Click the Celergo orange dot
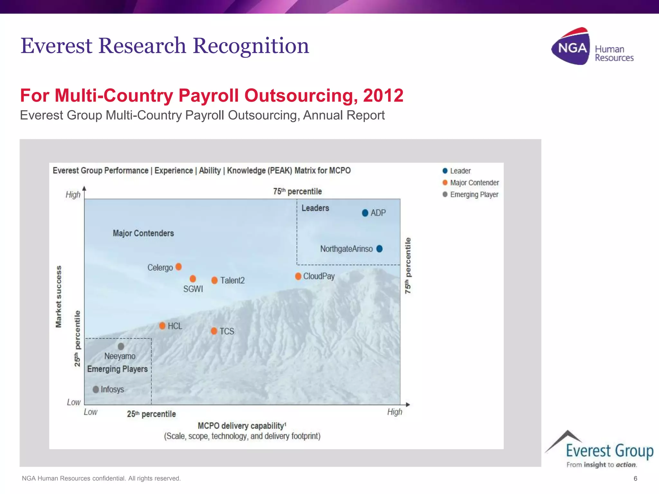659x494 pixels. [179, 267]
